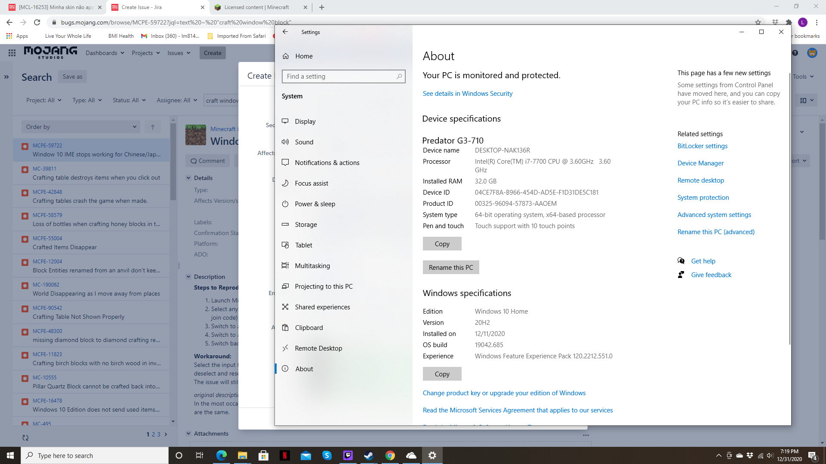Collapse the Details section expander

pos(188,178)
